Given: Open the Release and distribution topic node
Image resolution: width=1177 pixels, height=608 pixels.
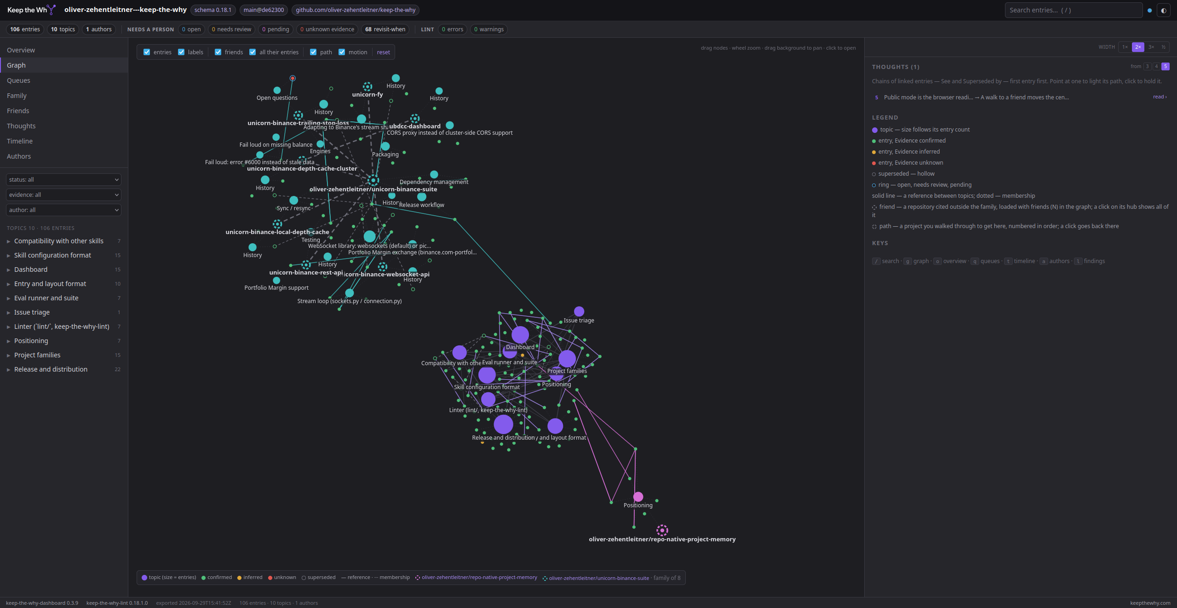Looking at the screenshot, I should pos(503,424).
